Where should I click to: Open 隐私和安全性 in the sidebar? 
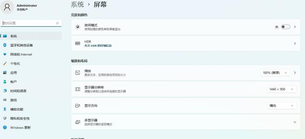click(x=31, y=118)
